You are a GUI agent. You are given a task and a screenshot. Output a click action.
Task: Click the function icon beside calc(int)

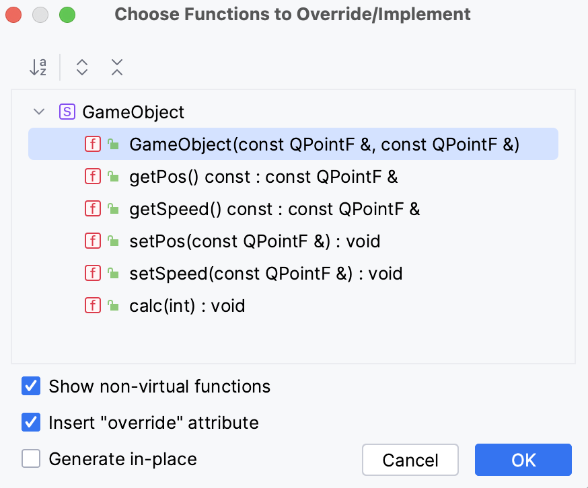(93, 305)
